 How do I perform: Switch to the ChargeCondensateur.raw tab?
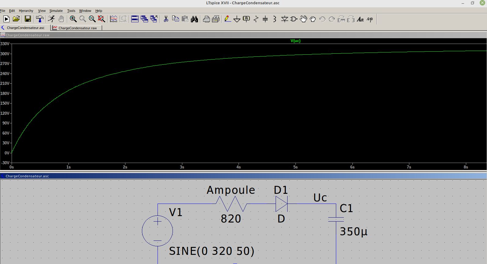(x=77, y=28)
